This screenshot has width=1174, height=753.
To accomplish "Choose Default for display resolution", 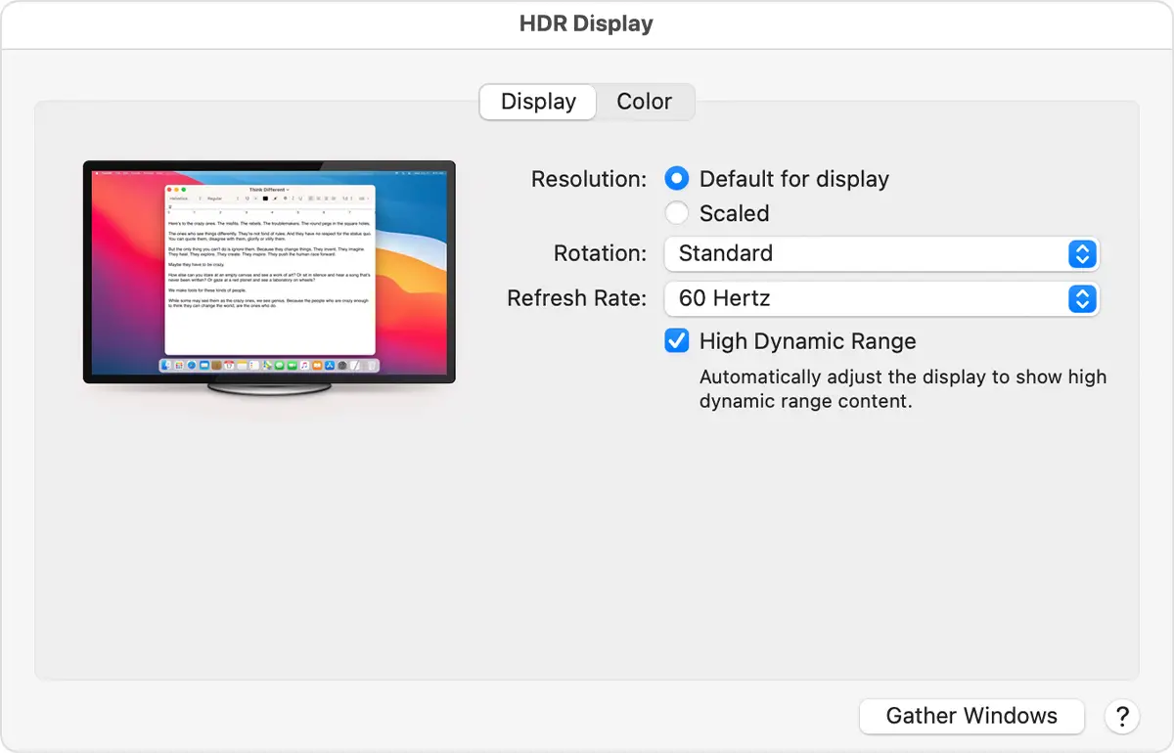I will click(676, 178).
